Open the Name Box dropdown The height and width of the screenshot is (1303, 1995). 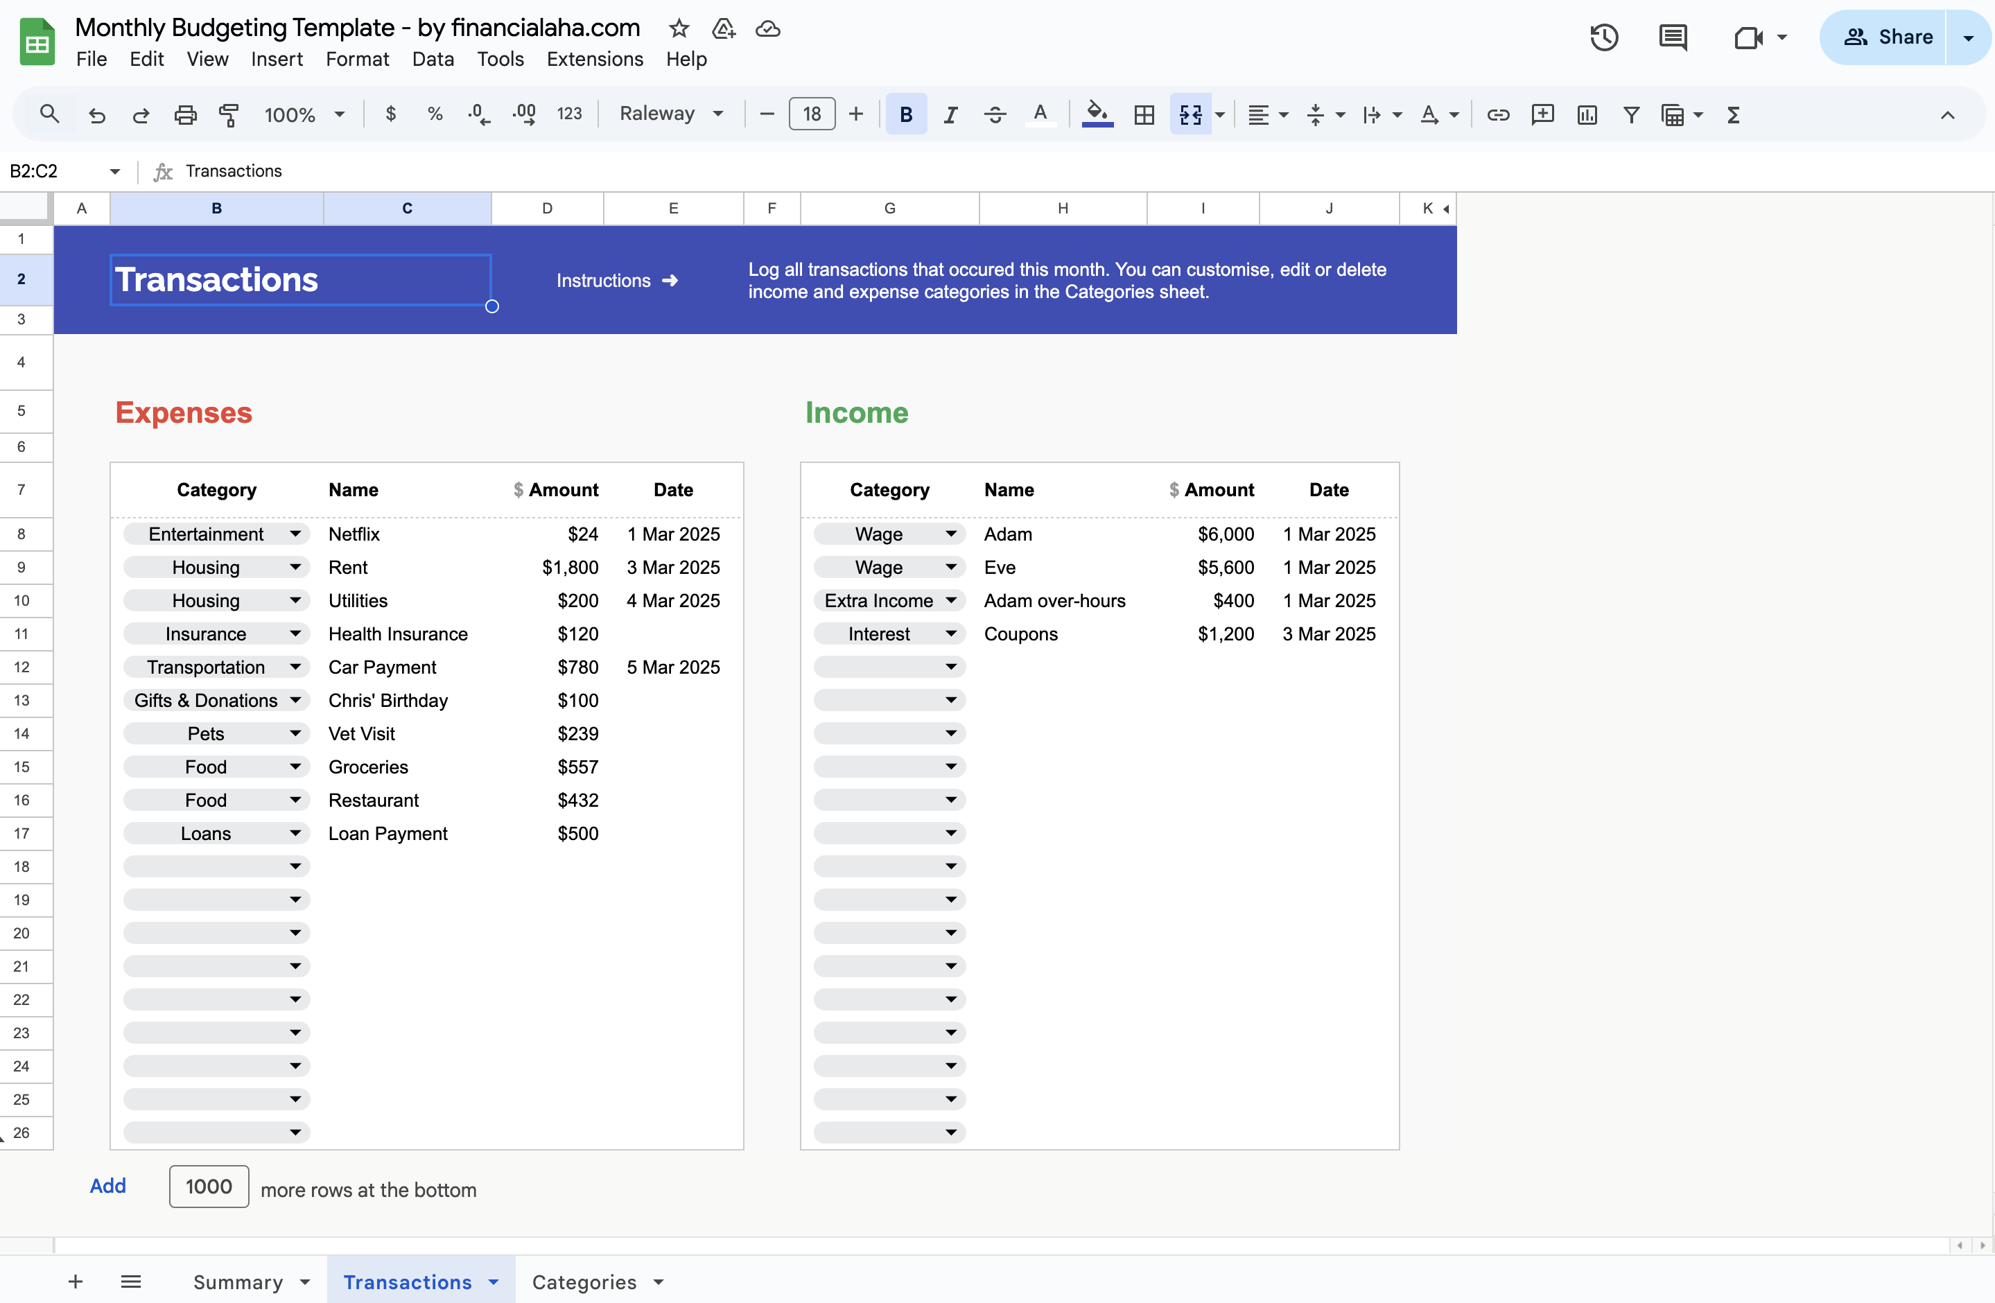[x=115, y=171]
